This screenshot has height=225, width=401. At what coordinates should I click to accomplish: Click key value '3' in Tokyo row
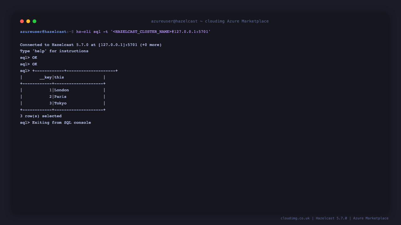tap(50, 103)
